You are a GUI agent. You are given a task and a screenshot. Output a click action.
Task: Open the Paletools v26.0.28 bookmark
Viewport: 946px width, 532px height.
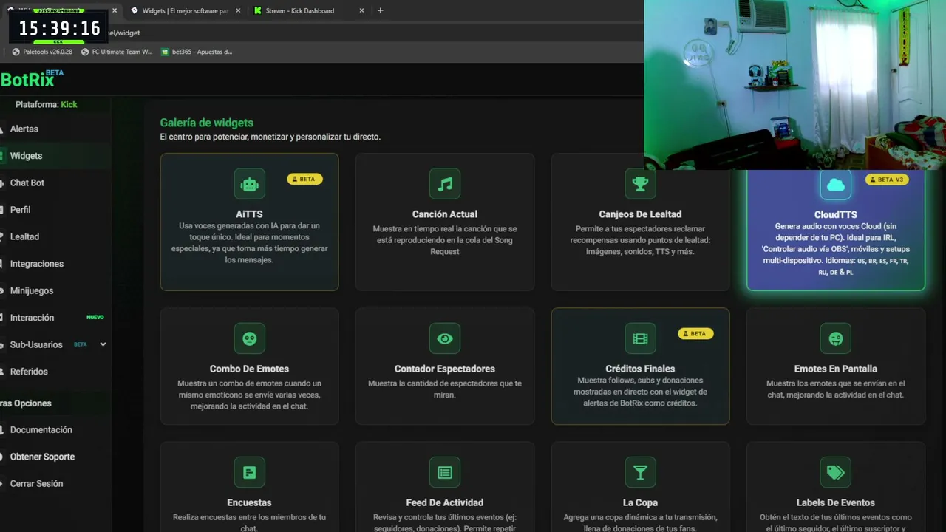[43, 52]
